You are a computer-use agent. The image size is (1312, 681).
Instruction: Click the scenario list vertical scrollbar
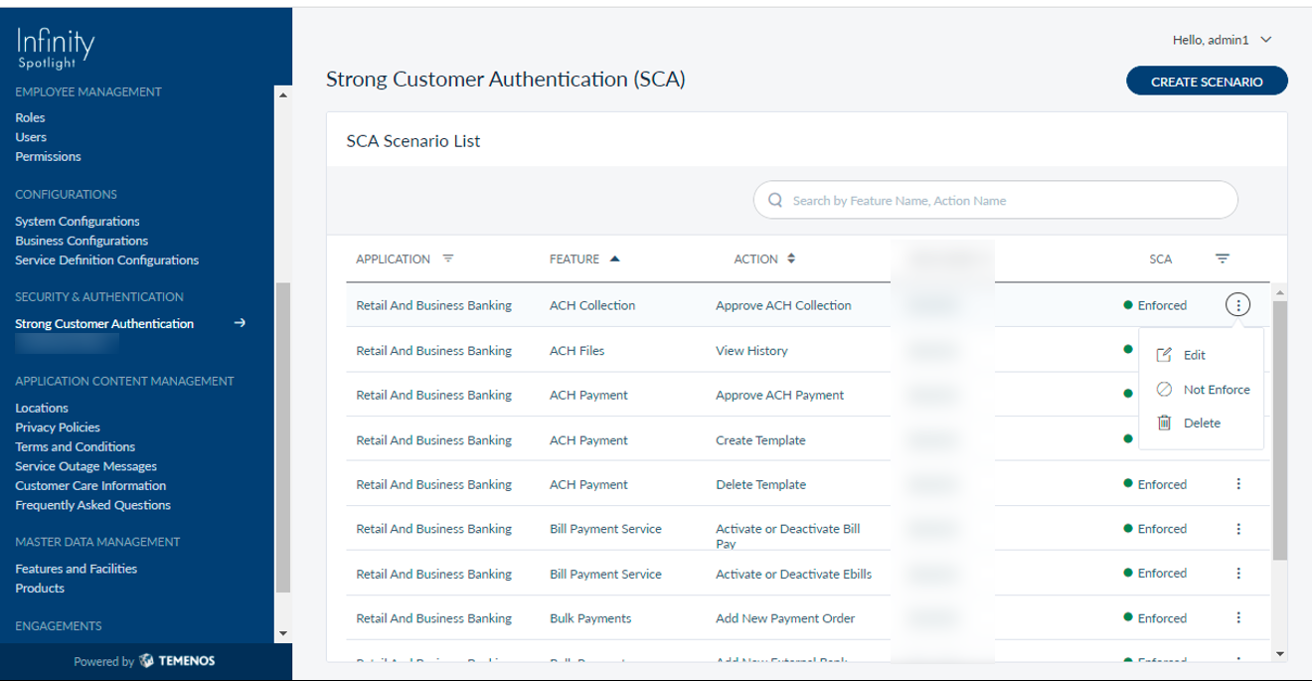[1279, 427]
